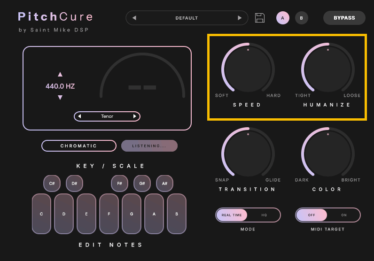This screenshot has width=374, height=261.
Task: Click the TIGHT label under Humanize
Action: [x=303, y=96]
